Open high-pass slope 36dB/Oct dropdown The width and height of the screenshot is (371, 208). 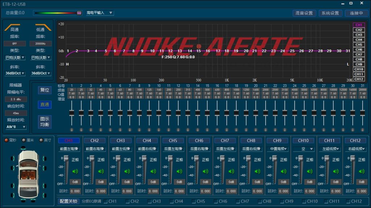coord(14,73)
